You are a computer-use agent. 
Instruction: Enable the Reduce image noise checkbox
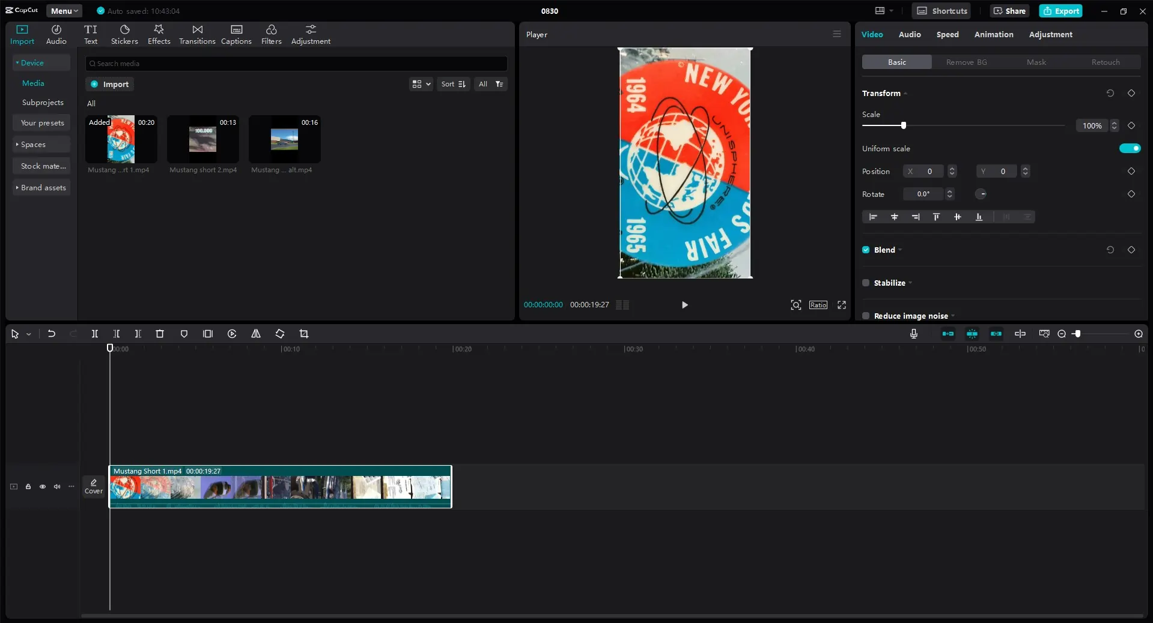(866, 316)
